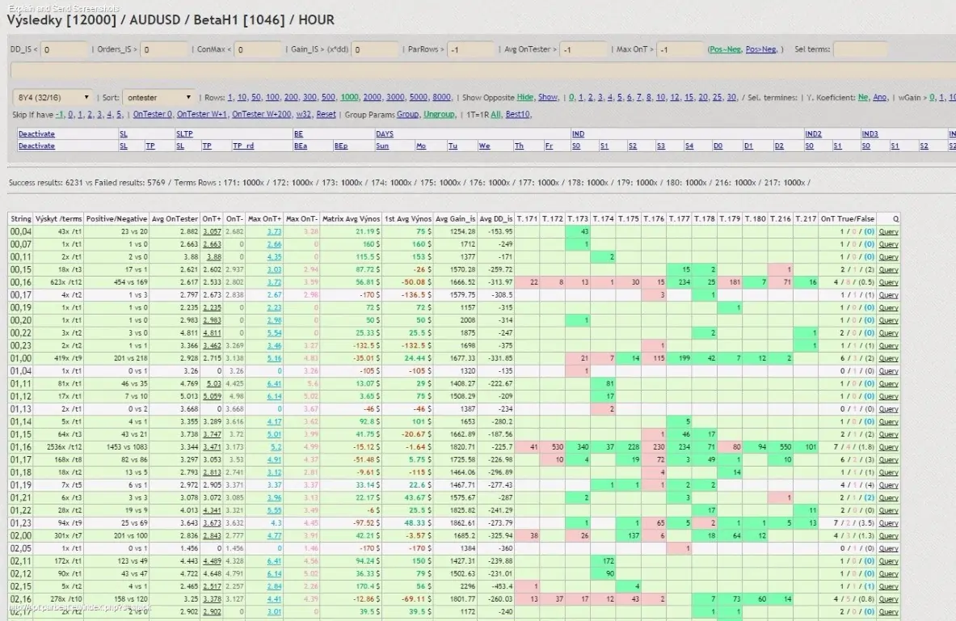The height and width of the screenshot is (621, 956).
Task: Click the OnTester W+1 link
Action: point(202,115)
